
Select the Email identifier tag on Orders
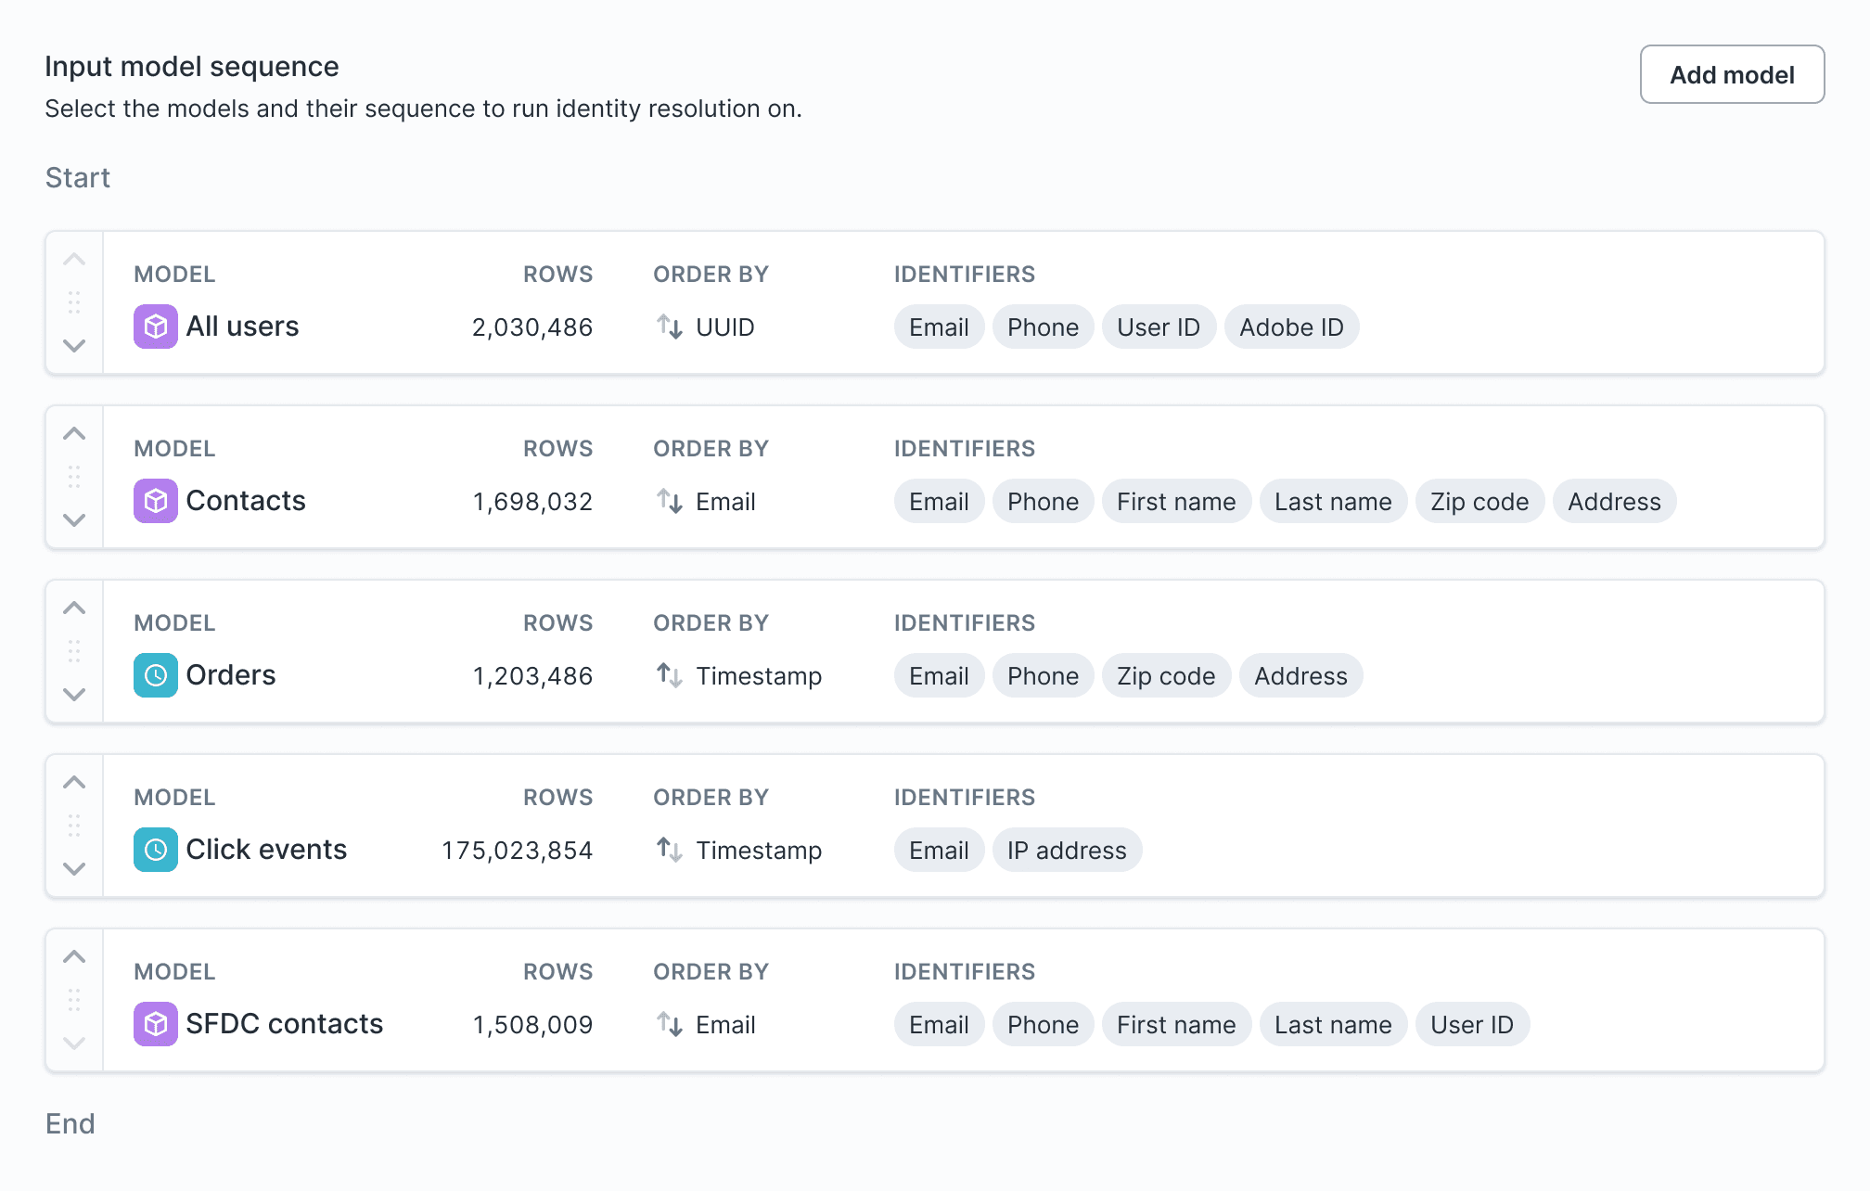point(938,676)
